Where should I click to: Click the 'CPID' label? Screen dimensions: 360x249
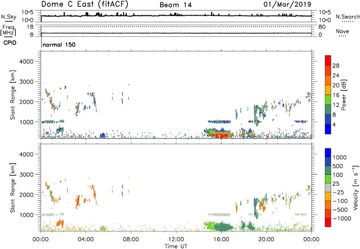coord(10,43)
